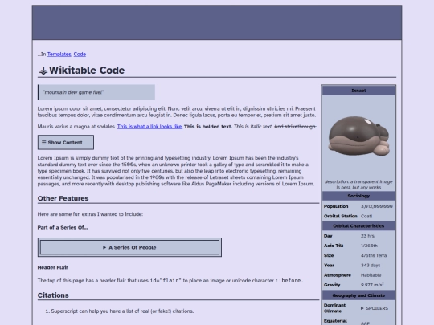Click the hamburger icon in Show Content
The height and width of the screenshot is (325, 434).
click(43, 142)
